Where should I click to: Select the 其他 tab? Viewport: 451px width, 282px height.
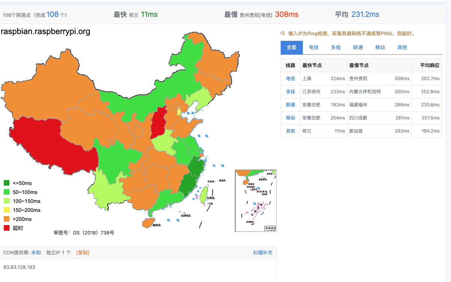(x=402, y=48)
